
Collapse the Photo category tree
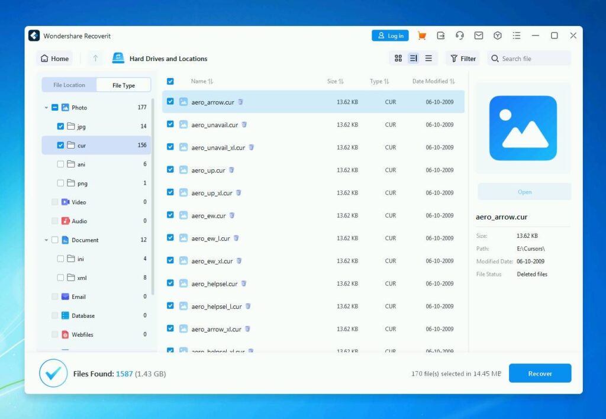(x=47, y=107)
